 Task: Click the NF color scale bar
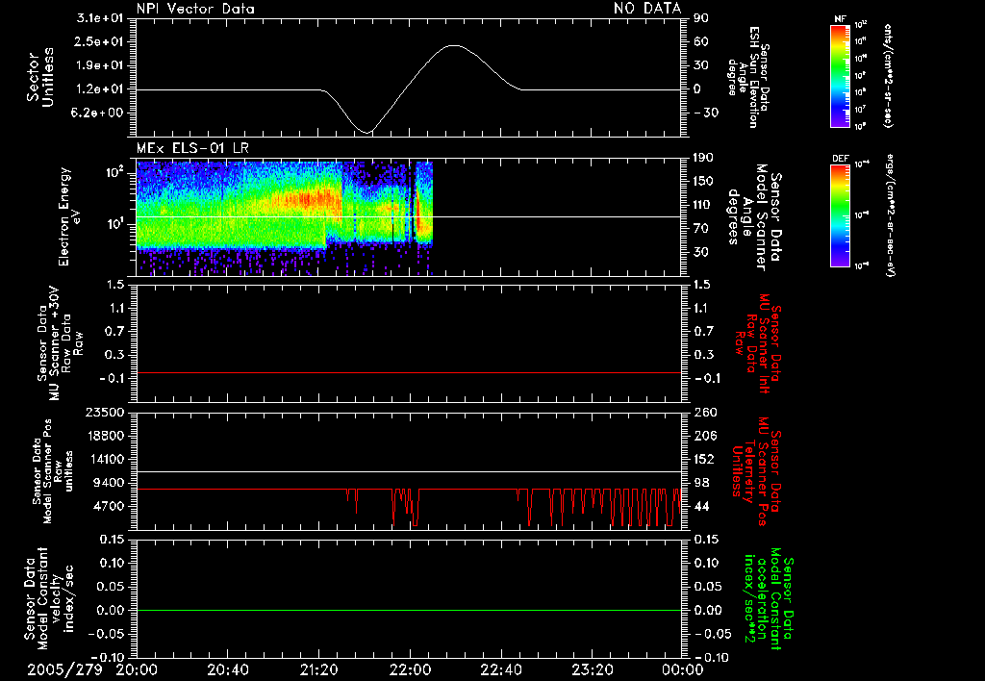(840, 75)
